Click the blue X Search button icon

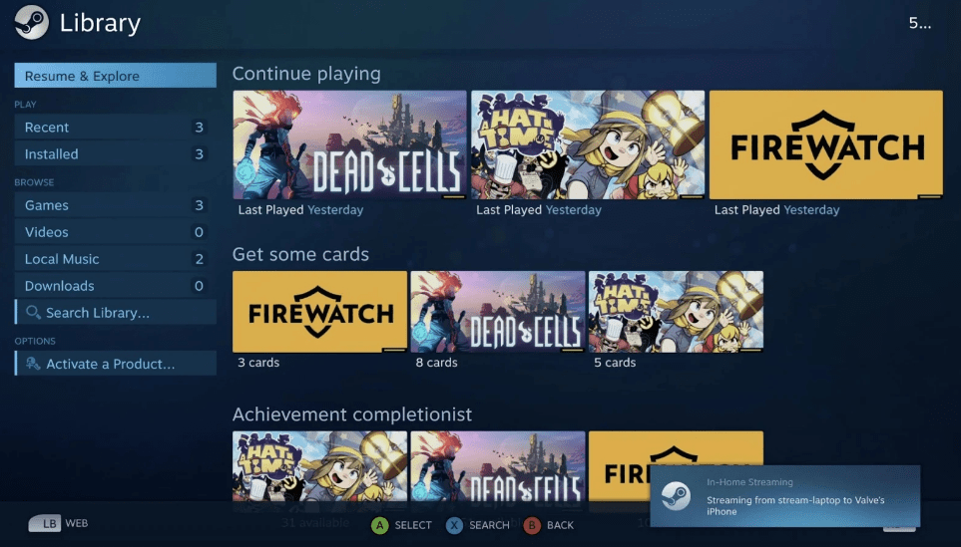point(454,525)
